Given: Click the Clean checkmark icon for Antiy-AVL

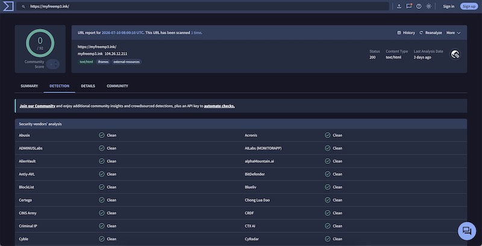Looking at the screenshot, I should tap(101, 174).
